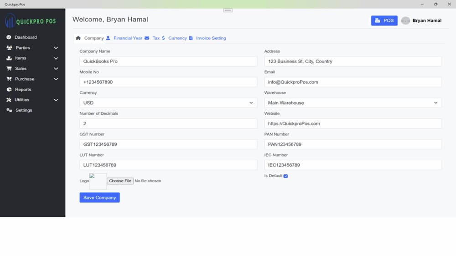Open the Main Warehouse dropdown
Viewport: 456px width, 256px height.
pyautogui.click(x=353, y=103)
